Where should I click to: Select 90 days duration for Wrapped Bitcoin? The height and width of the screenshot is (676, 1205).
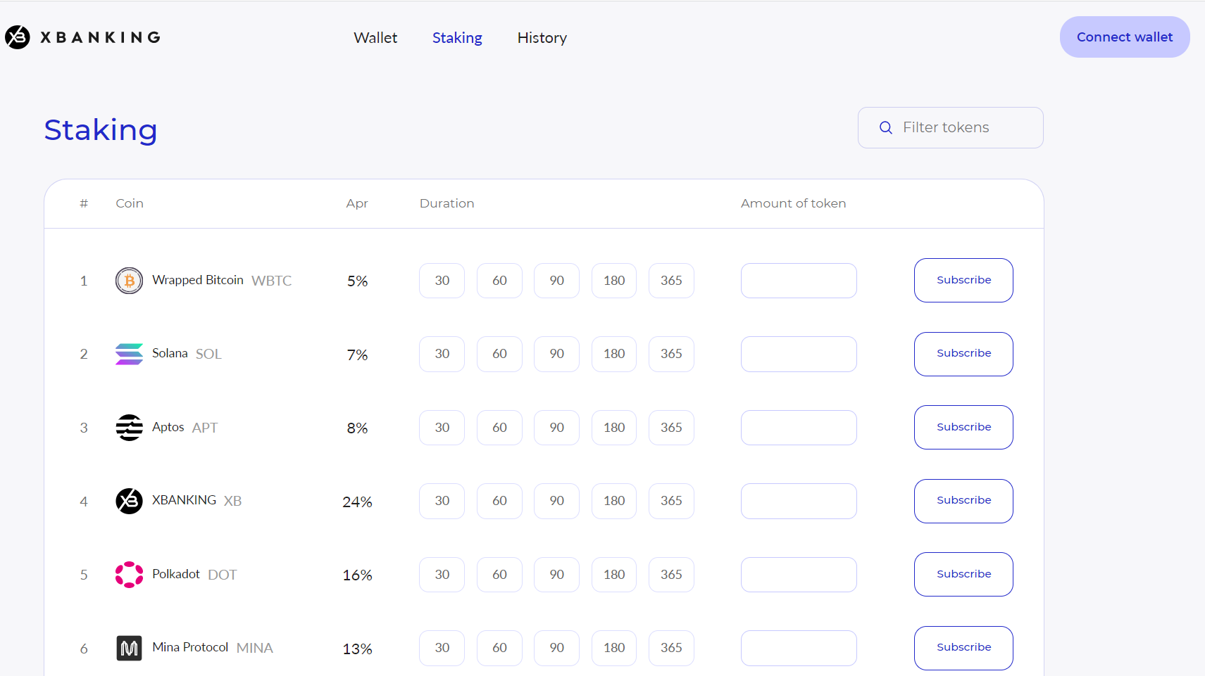[x=556, y=281]
